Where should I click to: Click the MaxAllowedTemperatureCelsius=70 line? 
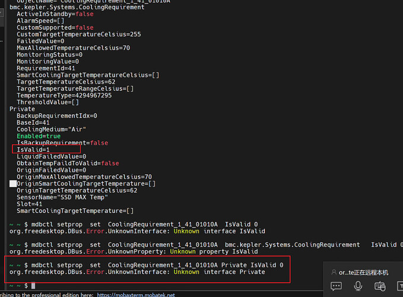pos(73,48)
